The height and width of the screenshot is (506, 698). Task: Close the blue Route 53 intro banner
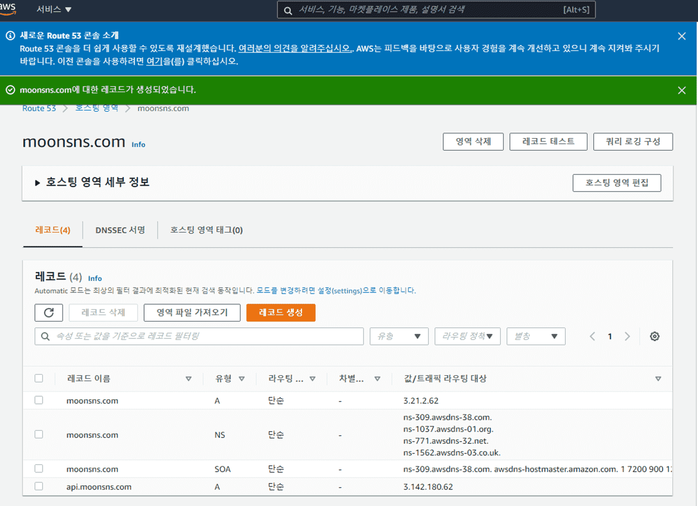tap(681, 36)
